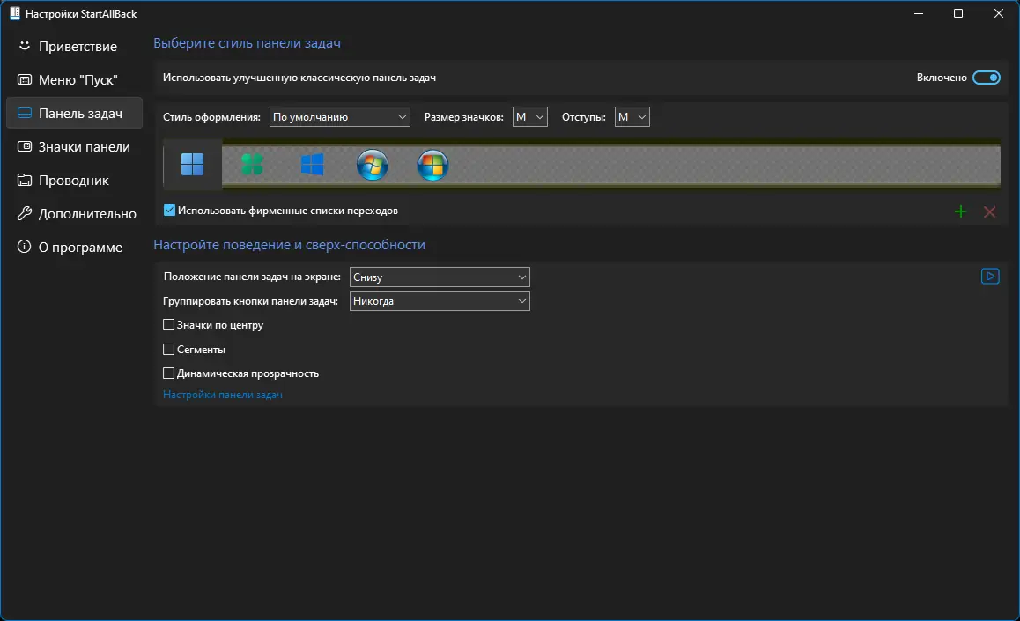Click the green plus add icon
Image resolution: width=1020 pixels, height=621 pixels.
(960, 211)
